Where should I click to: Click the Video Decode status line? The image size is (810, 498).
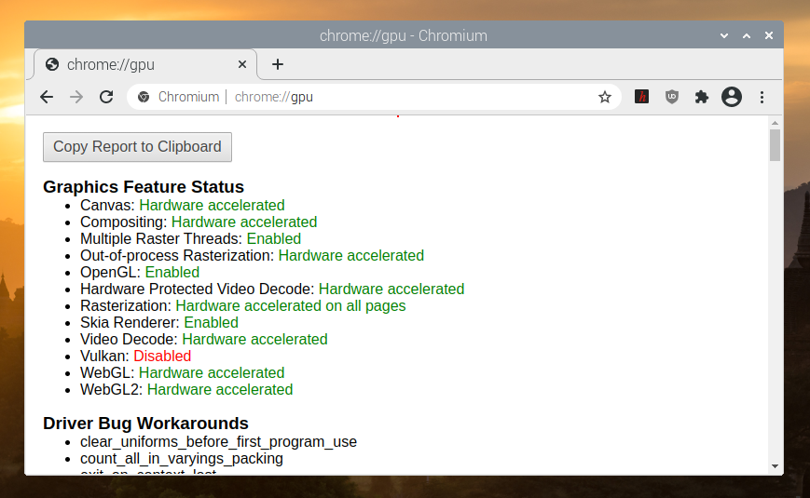click(x=204, y=340)
